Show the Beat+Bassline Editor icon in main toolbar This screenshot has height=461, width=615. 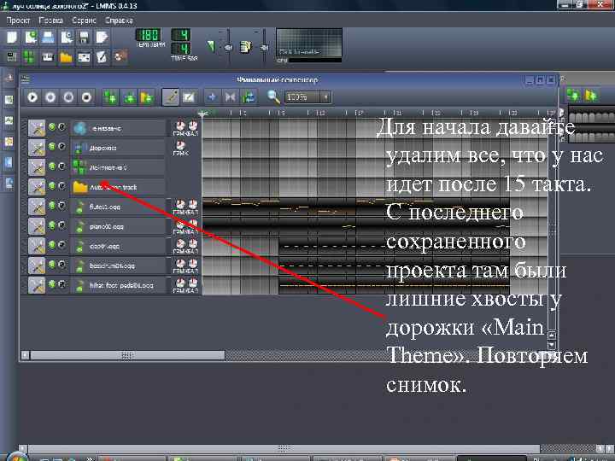[29, 57]
